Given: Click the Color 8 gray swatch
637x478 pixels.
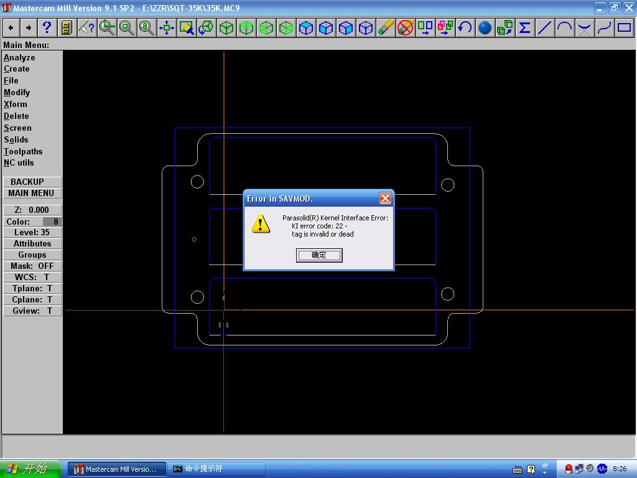Looking at the screenshot, I should coord(52,222).
